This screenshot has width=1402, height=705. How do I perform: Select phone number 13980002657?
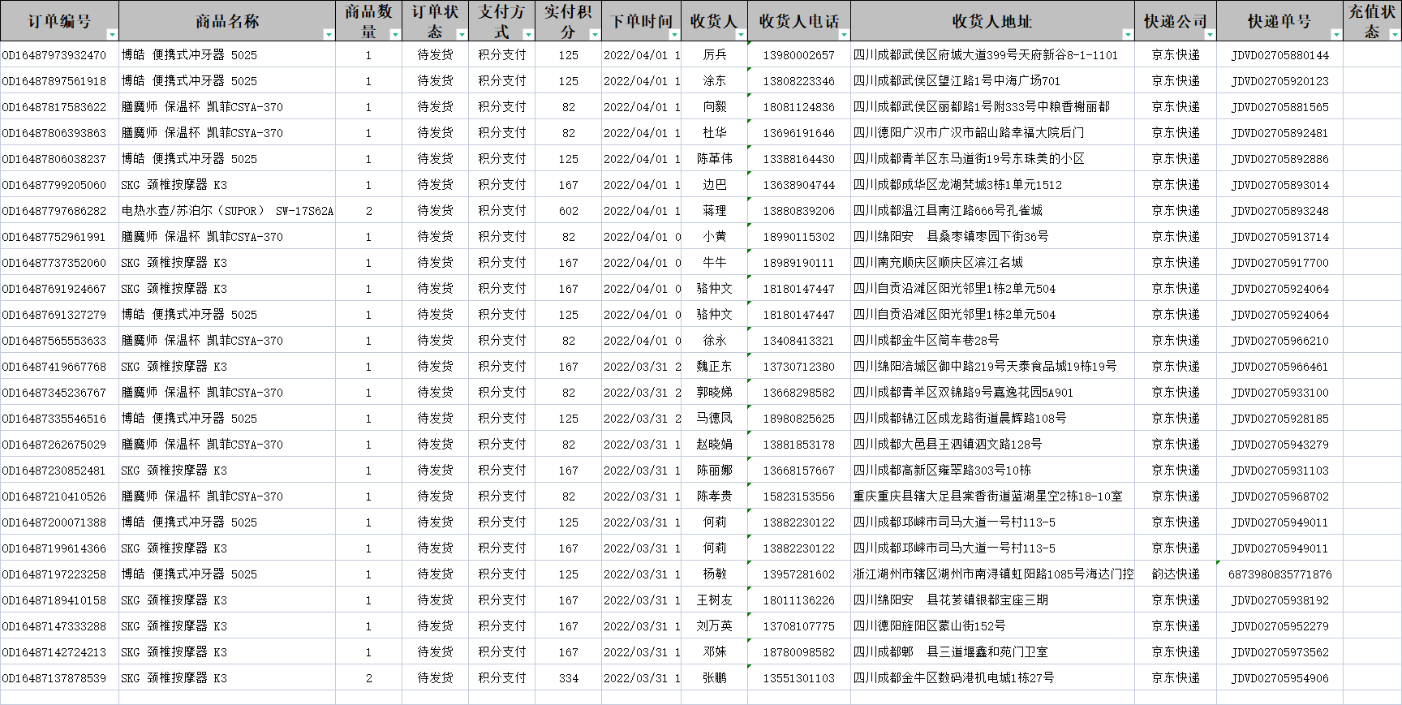(x=798, y=55)
